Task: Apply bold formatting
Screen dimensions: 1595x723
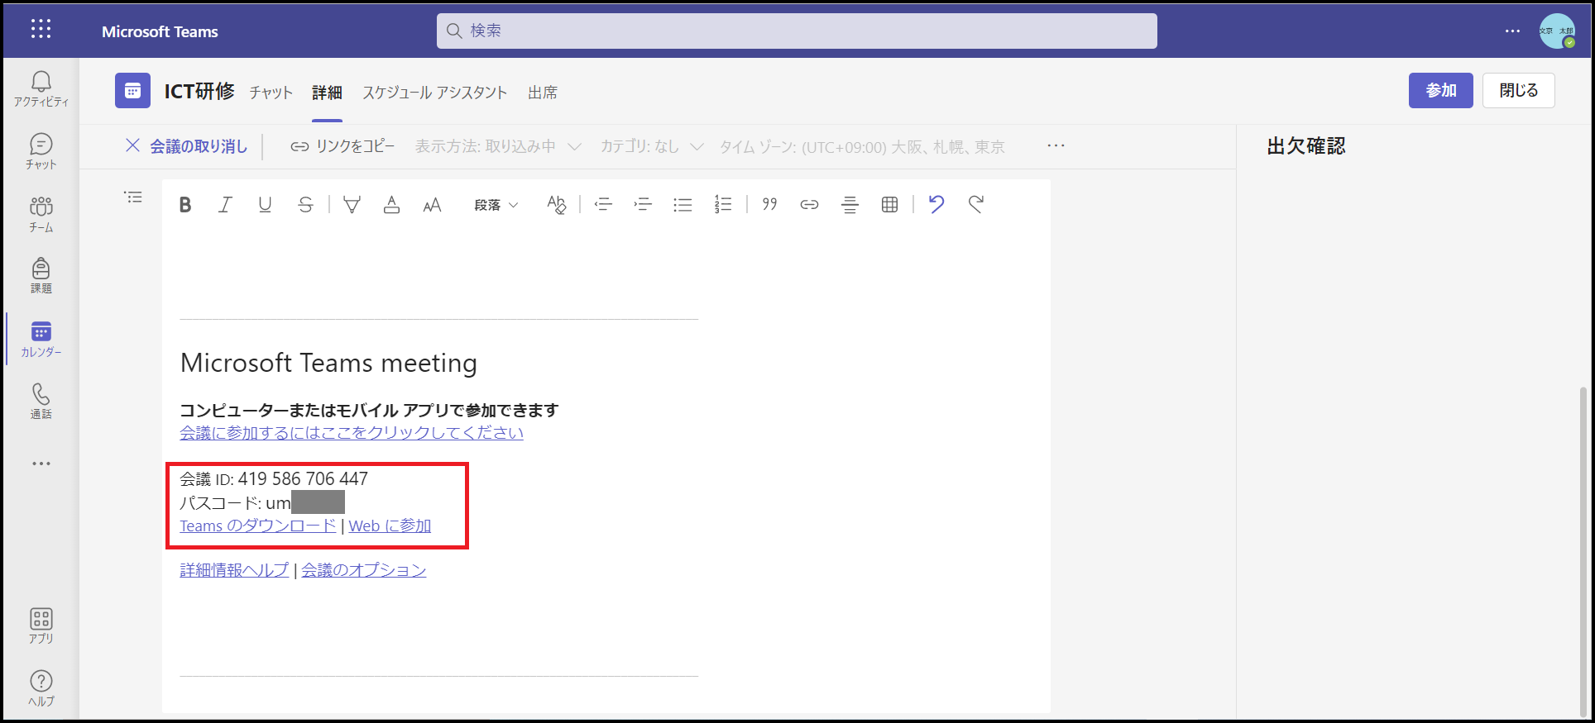Action: [185, 205]
